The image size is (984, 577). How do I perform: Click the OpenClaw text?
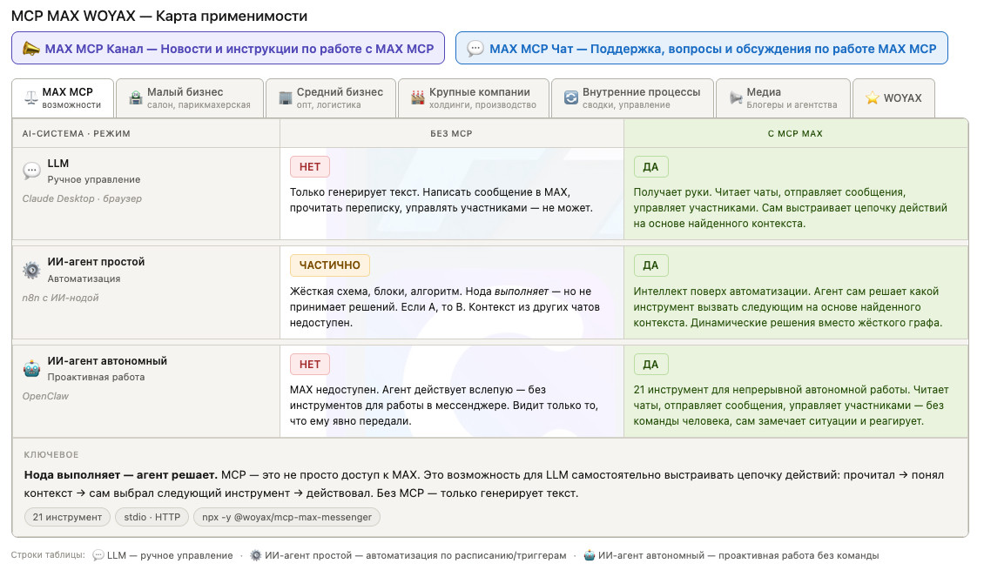tap(45, 396)
